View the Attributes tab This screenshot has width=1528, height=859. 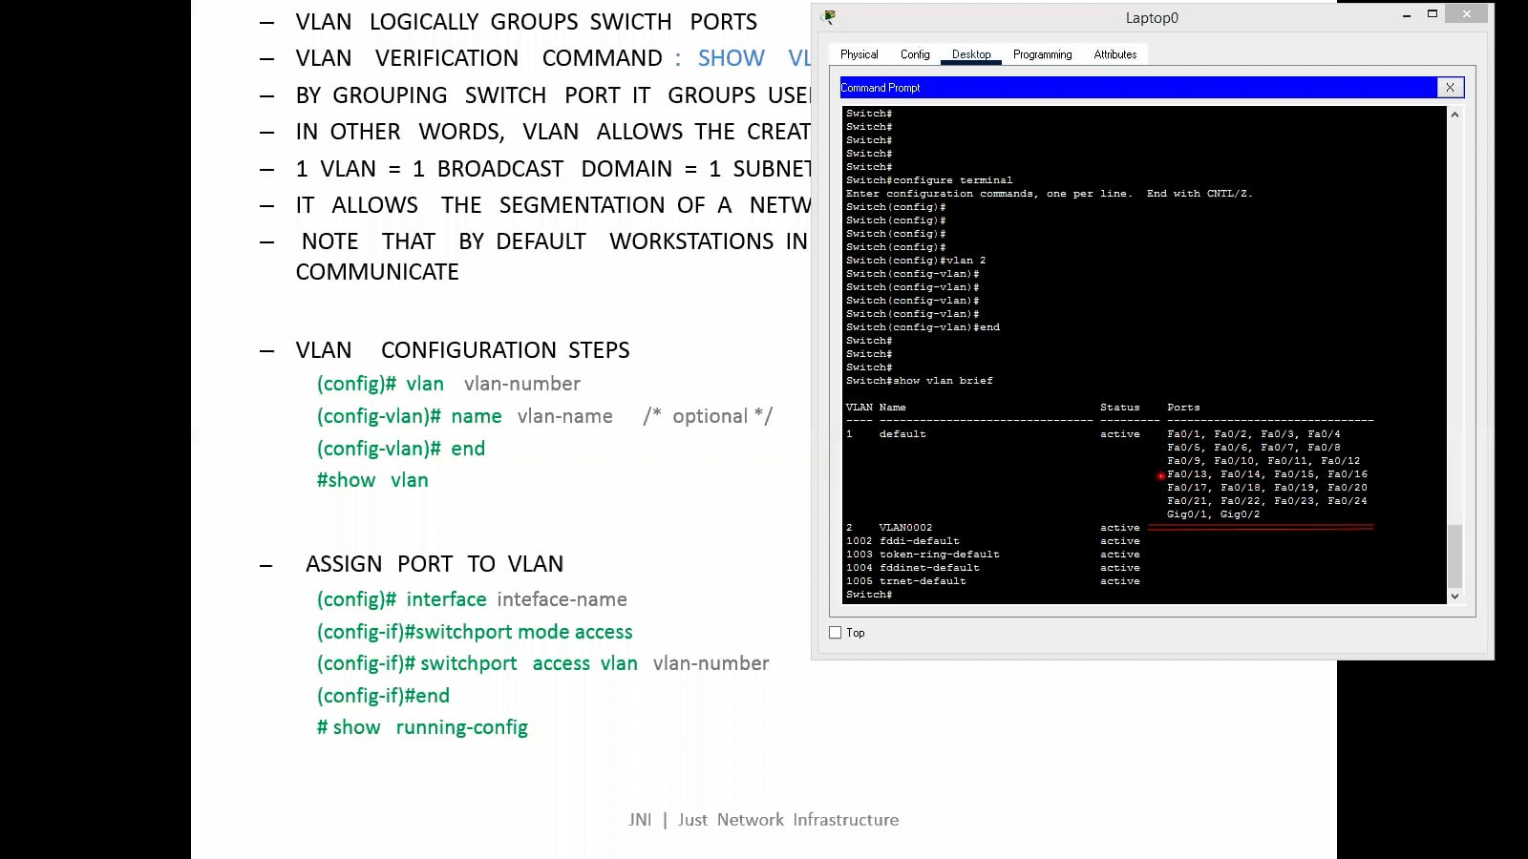pyautogui.click(x=1114, y=54)
